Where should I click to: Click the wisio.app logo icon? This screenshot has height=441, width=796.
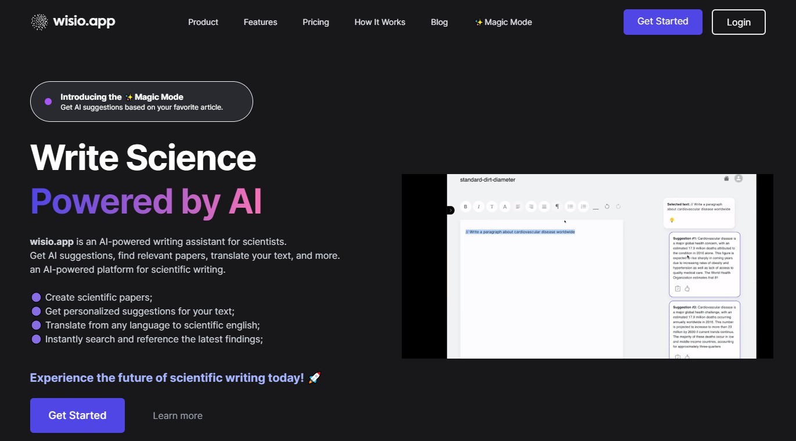click(39, 22)
